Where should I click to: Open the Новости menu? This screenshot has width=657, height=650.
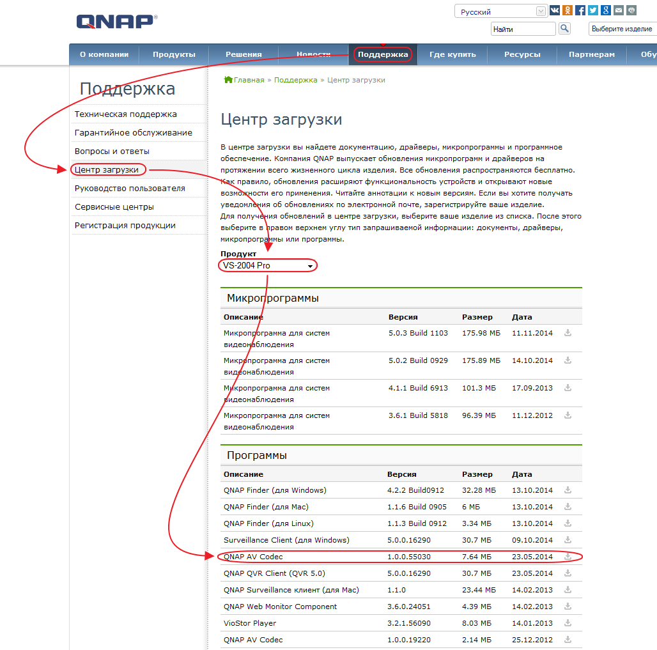(x=313, y=54)
